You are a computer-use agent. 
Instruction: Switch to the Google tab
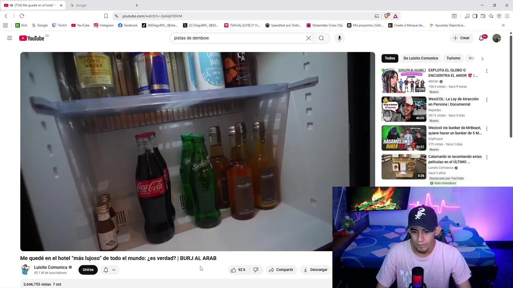pyautogui.click(x=98, y=5)
